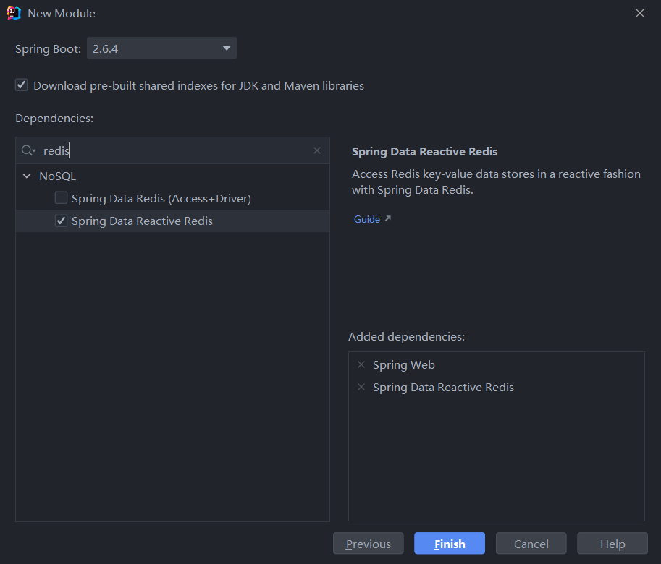Toggle Download pre-built shared indexes checkbox
This screenshot has height=564, width=661.
coord(22,85)
